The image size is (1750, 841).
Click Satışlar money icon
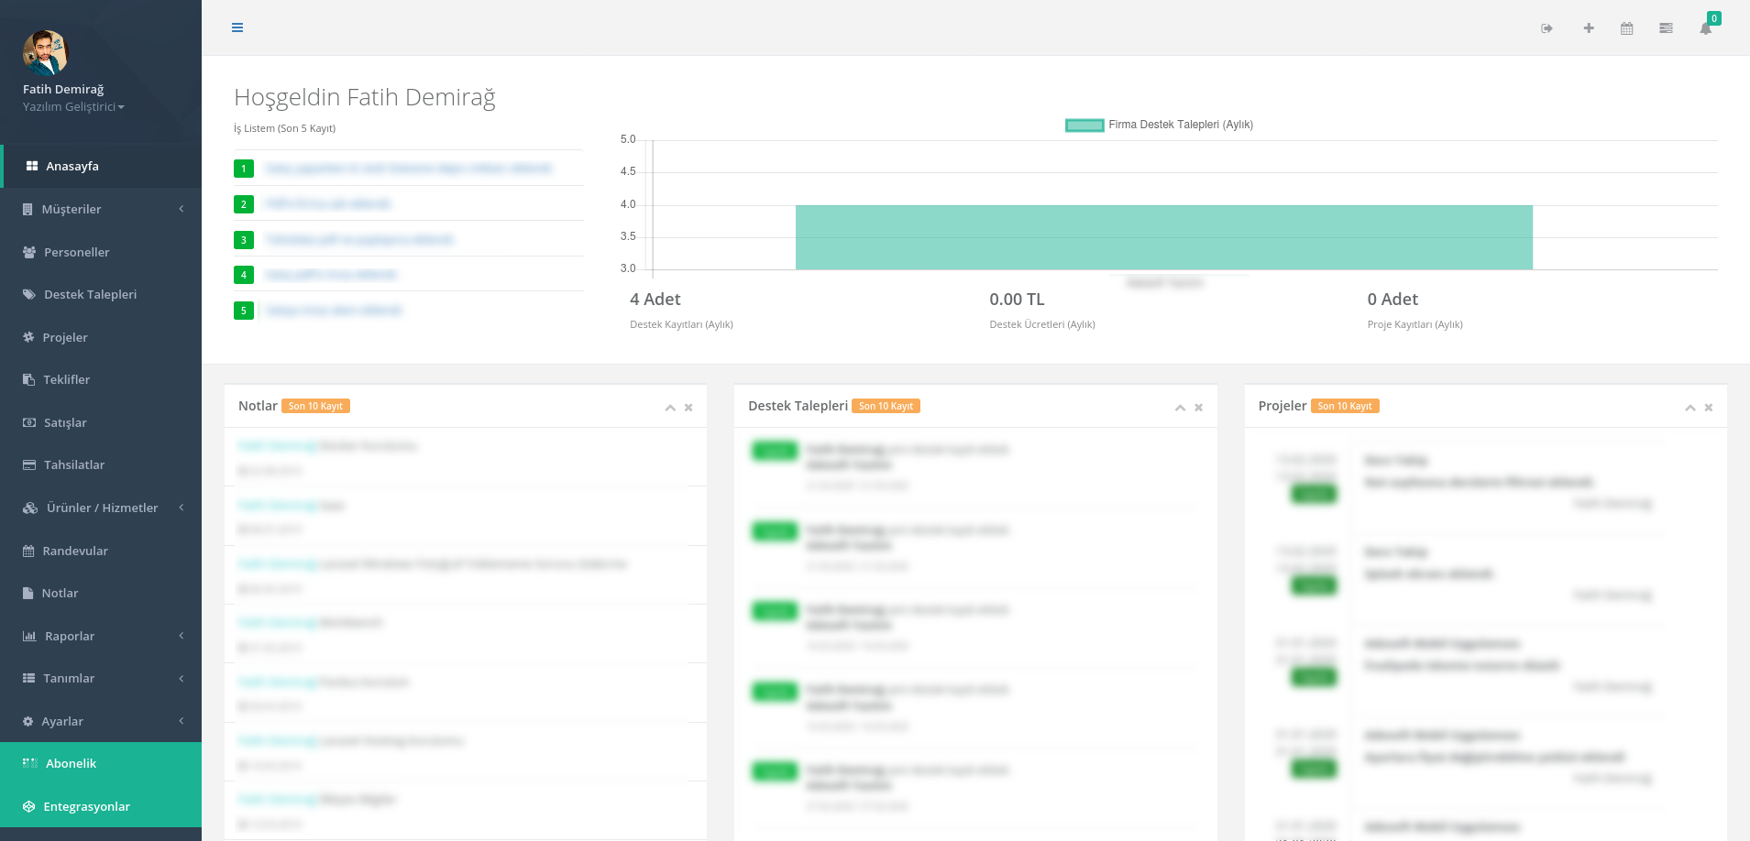pyautogui.click(x=29, y=422)
